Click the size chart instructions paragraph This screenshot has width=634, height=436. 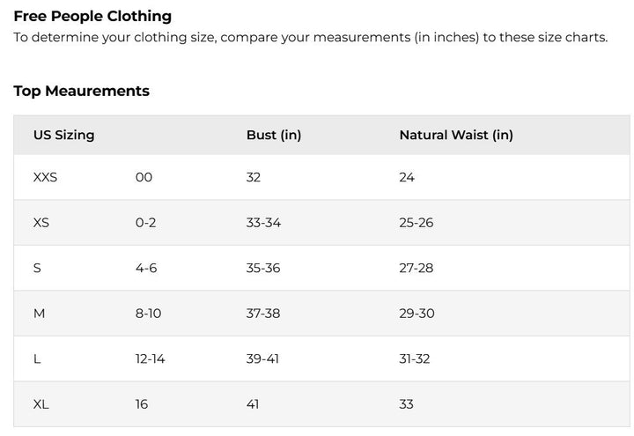[x=310, y=38]
